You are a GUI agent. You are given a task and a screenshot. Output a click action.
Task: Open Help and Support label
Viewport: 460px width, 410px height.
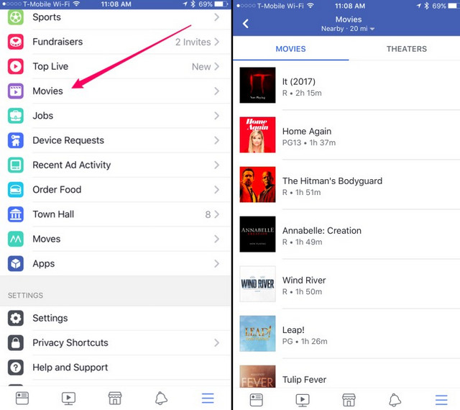[70, 368]
